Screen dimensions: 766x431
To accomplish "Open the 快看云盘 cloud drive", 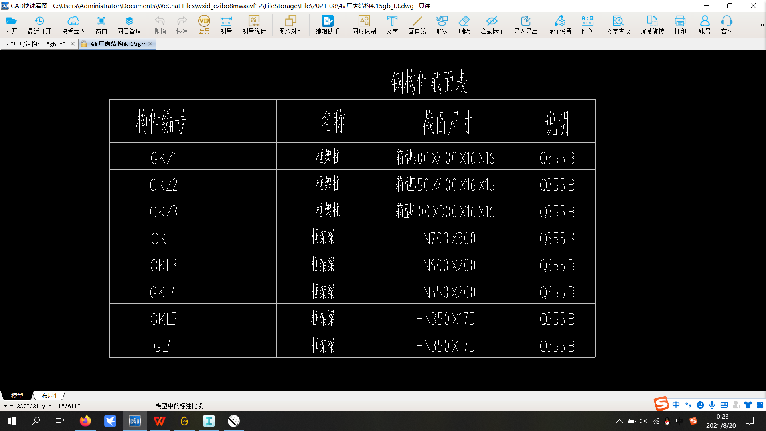I will [73, 25].
